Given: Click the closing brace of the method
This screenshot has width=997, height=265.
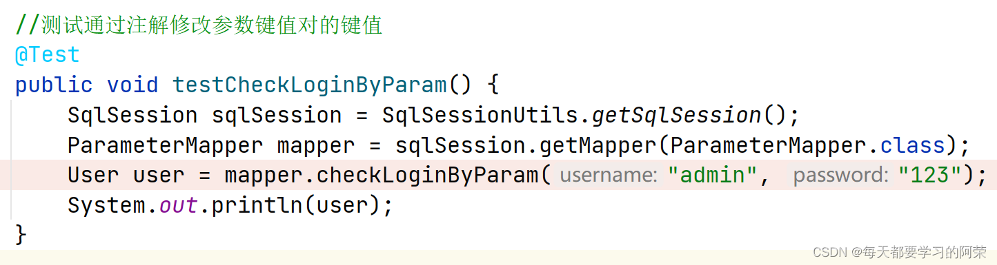Looking at the screenshot, I should click(21, 235).
